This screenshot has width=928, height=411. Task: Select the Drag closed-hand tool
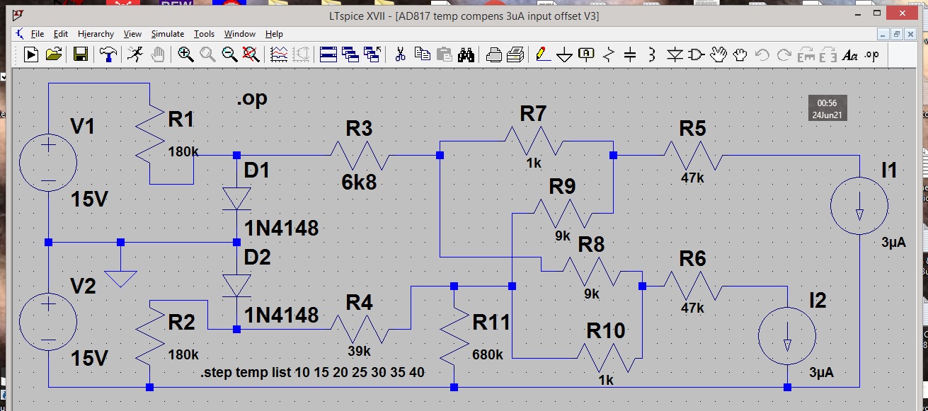740,54
